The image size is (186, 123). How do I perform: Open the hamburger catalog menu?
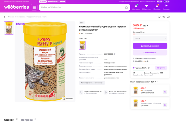(34, 7)
